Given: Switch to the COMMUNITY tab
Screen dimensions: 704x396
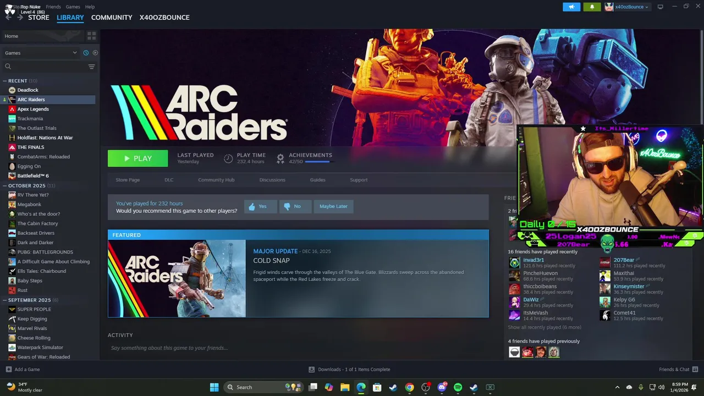Looking at the screenshot, I should point(112,18).
